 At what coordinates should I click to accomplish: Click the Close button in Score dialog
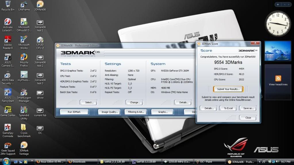point(248,118)
